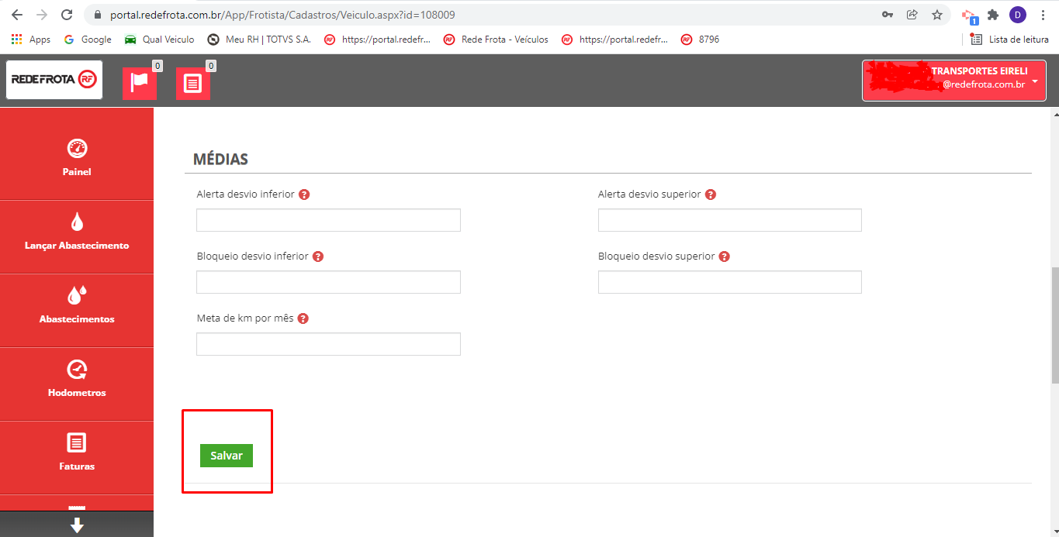Click help icon beside Bloqueio desvio inferior

(x=318, y=256)
